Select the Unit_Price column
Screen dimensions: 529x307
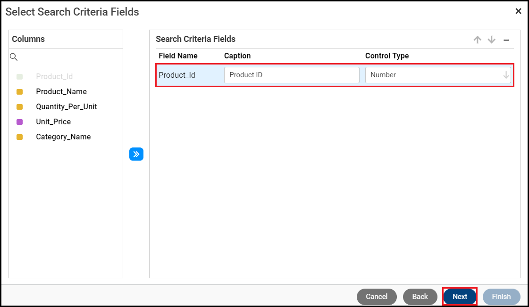(x=53, y=121)
